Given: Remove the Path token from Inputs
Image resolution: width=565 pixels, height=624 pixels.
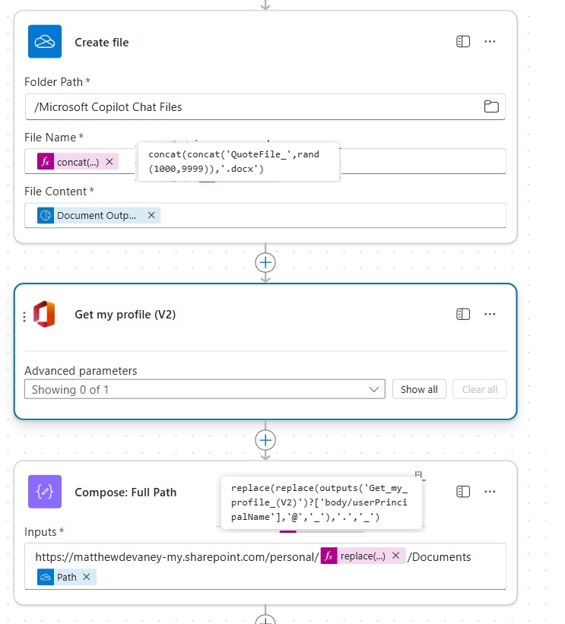Looking at the screenshot, I should [87, 577].
